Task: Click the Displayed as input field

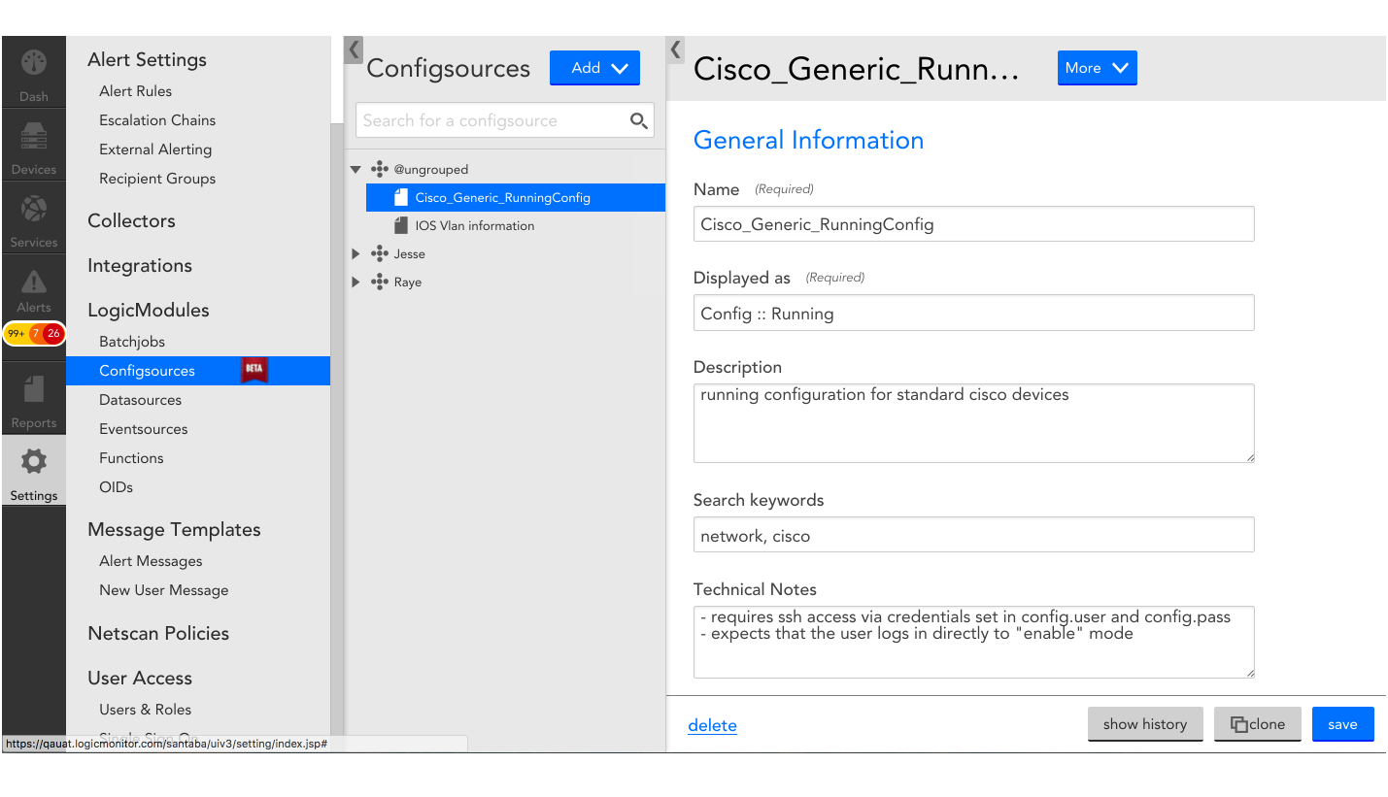Action: [973, 313]
